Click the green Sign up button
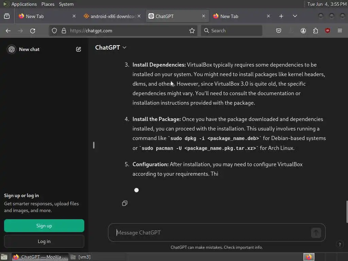The image size is (348, 261). click(44, 226)
